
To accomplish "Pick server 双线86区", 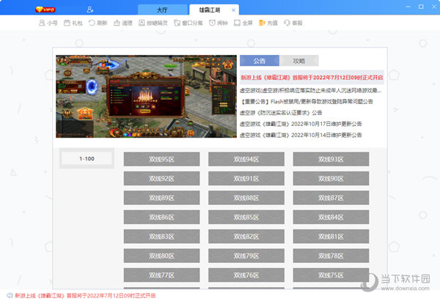I will pos(161,218).
